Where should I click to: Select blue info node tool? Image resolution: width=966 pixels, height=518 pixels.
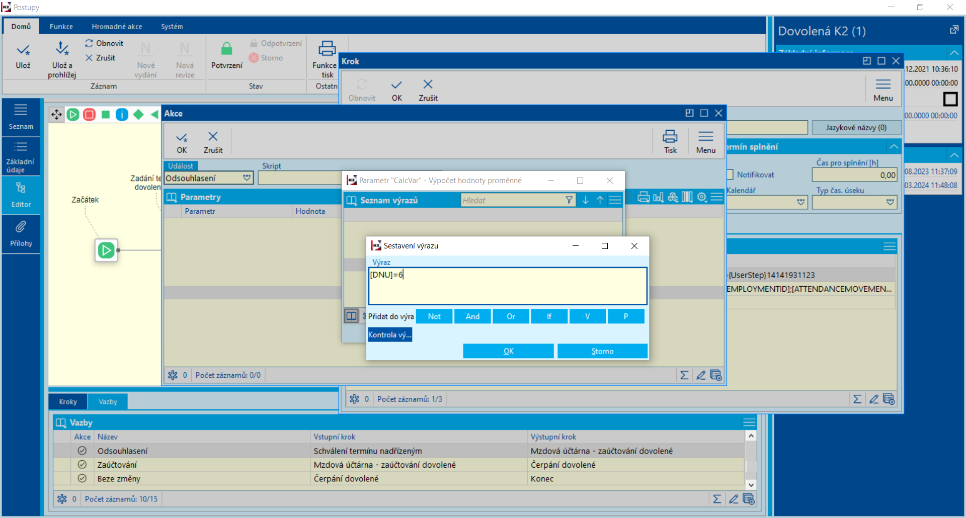click(x=122, y=115)
